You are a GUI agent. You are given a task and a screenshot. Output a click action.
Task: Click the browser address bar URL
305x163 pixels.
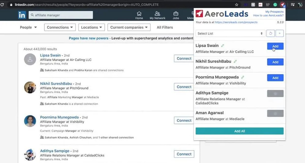pos(87,5)
